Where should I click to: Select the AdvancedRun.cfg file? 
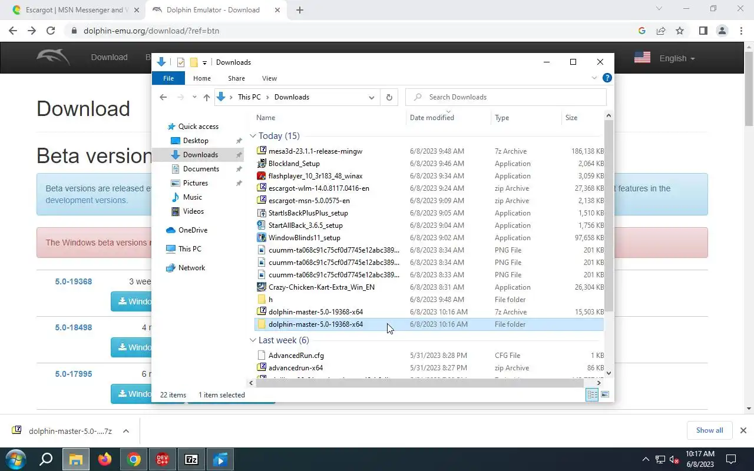coord(430,356)
